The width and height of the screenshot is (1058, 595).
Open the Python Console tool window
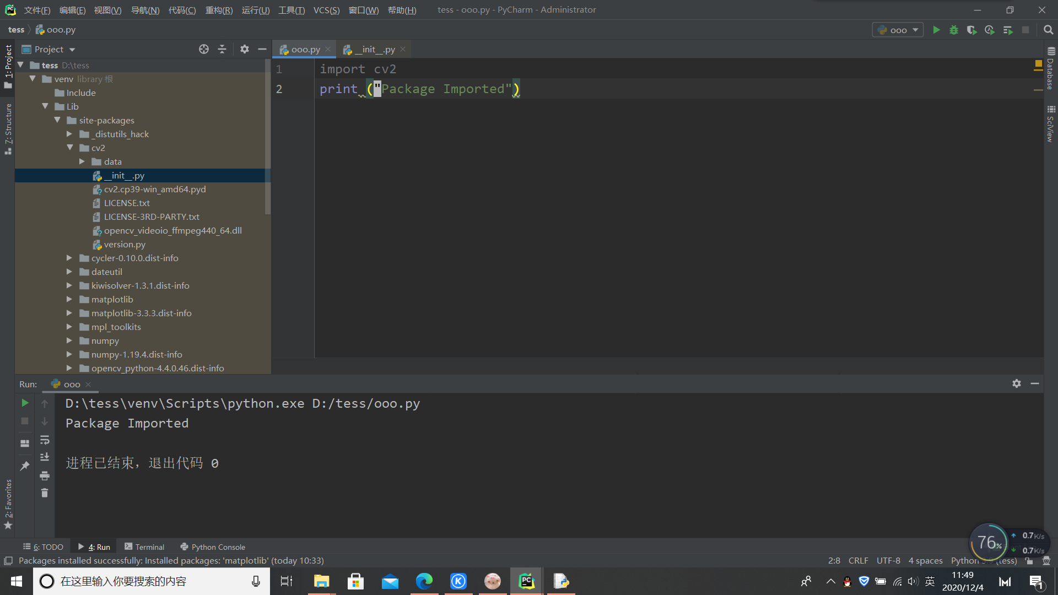[213, 547]
